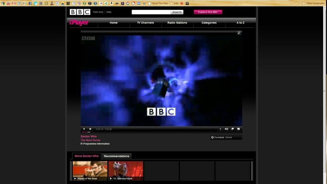Image resolution: width=327 pixels, height=184 pixels.
Task: Open the Doctor Who programme link
Action: point(89,136)
